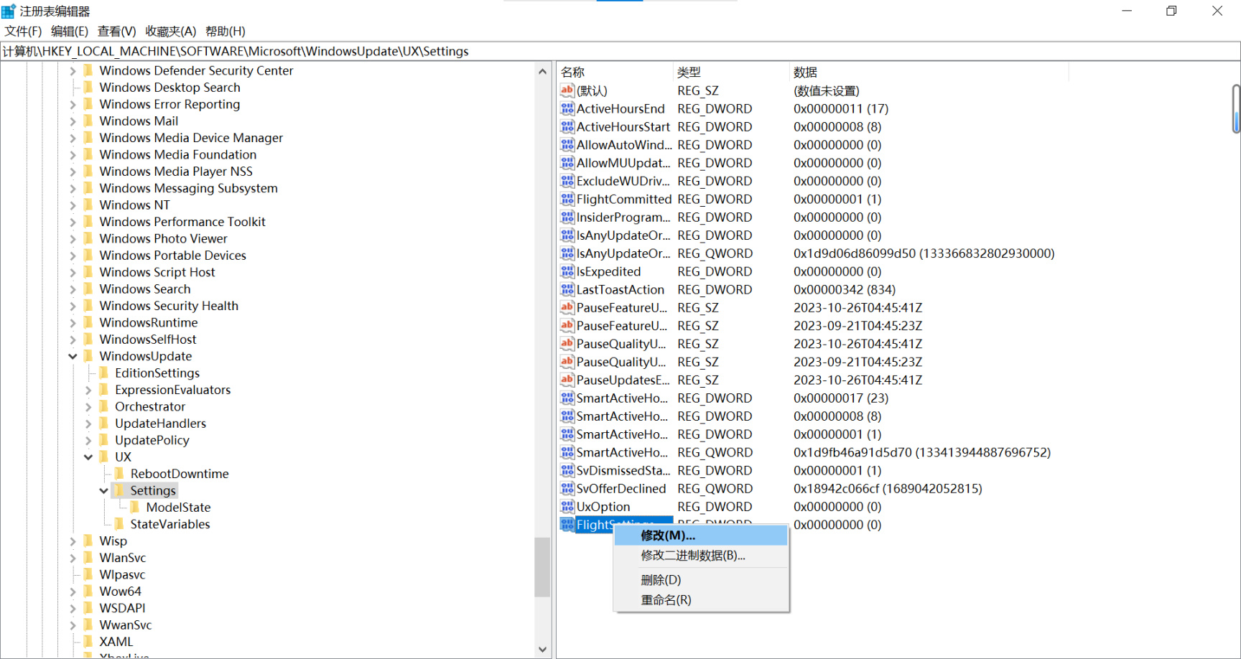Click the Windows Search folder icon
Screen dimensions: 1241x659
coord(88,289)
